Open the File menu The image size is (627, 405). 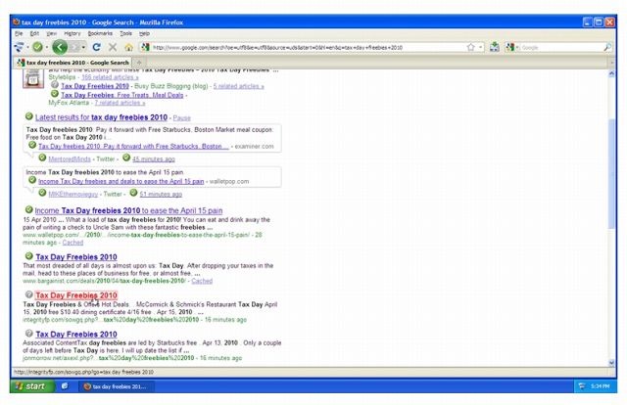click(19, 33)
